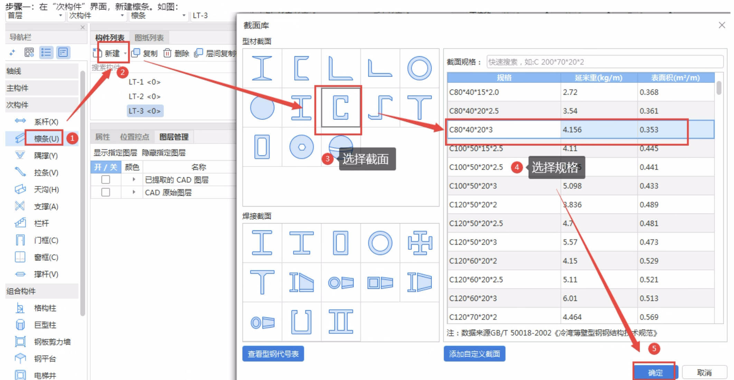Select the T-shaped profile section icon
The height and width of the screenshot is (380, 734).
pos(419,107)
